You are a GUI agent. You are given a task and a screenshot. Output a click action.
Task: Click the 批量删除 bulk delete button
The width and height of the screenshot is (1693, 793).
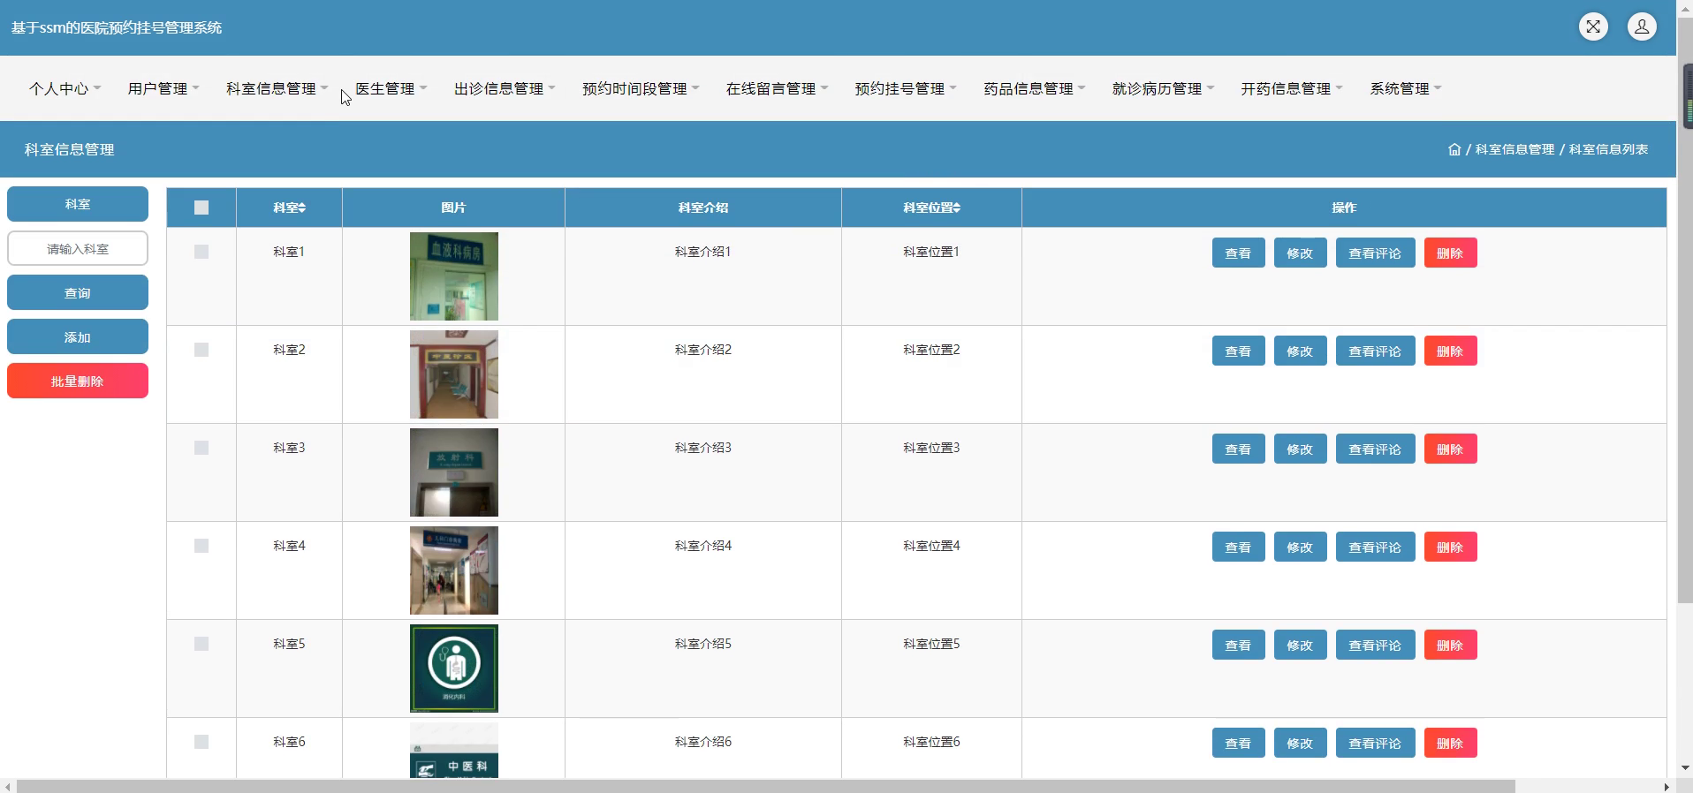[x=78, y=381]
